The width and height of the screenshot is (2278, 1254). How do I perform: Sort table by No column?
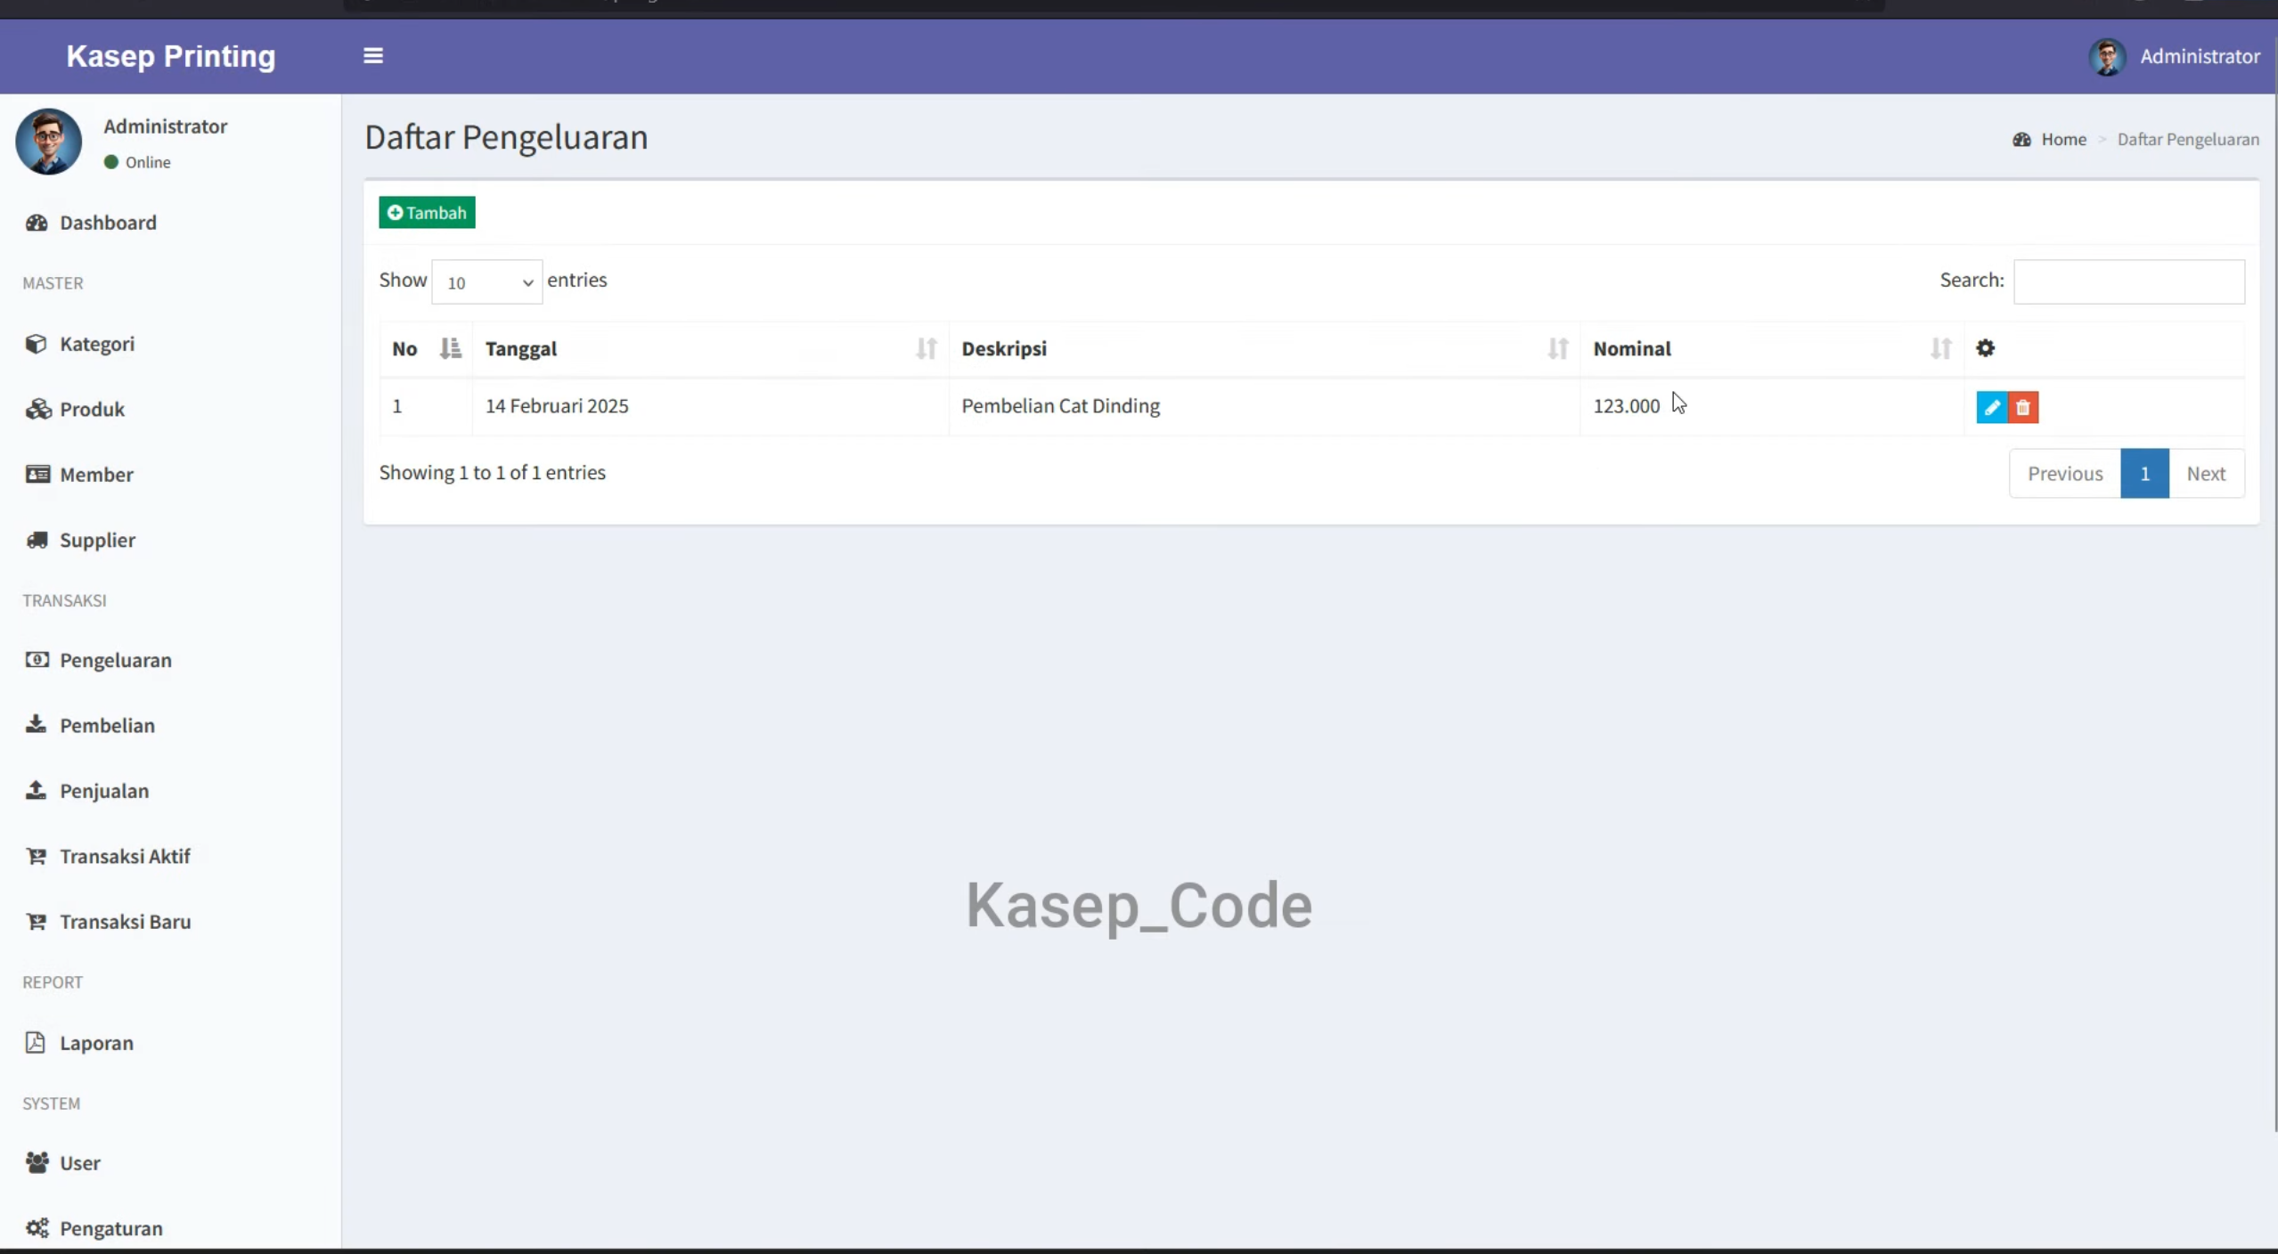pyautogui.click(x=426, y=348)
